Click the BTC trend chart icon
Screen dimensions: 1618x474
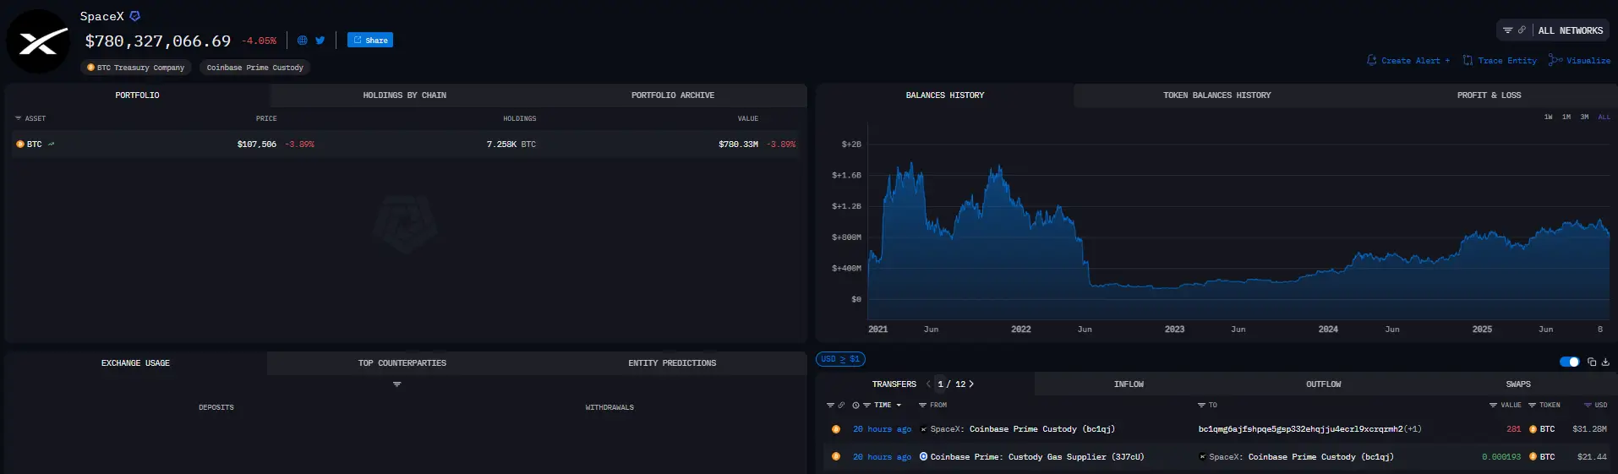(51, 144)
